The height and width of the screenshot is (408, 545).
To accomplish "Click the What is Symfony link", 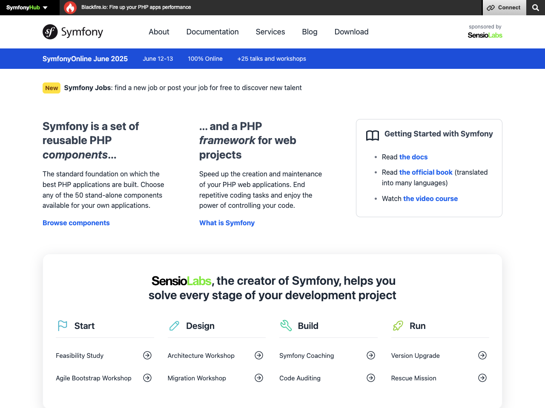I will [227, 223].
